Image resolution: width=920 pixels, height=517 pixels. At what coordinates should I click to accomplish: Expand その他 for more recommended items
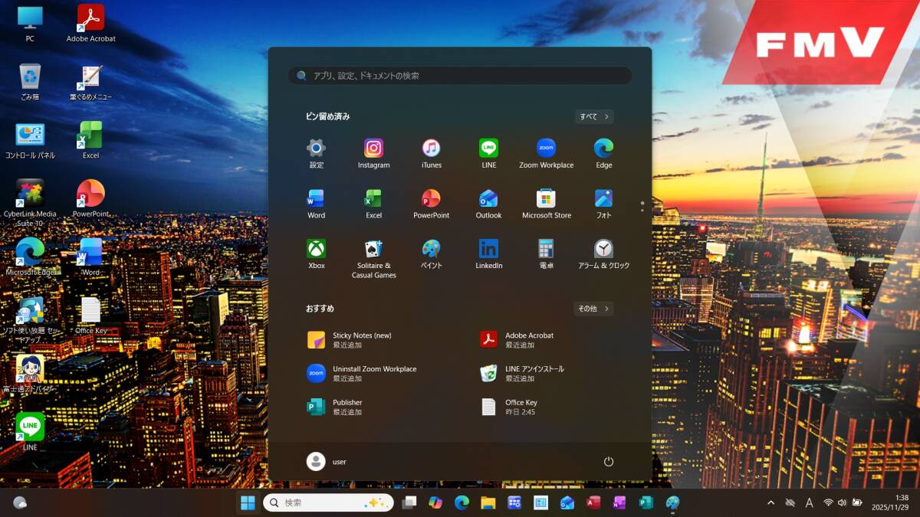point(593,309)
